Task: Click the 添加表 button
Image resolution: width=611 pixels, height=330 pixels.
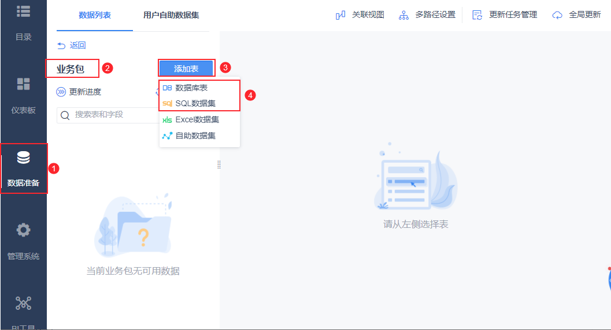Action: (186, 69)
